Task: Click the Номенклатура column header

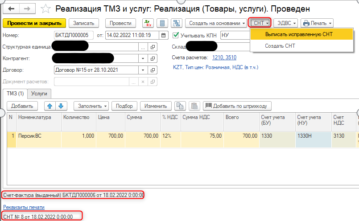Action: pyautogui.click(x=39, y=122)
